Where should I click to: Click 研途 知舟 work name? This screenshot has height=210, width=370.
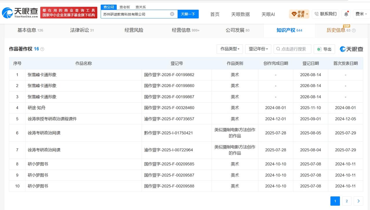coord(36,108)
